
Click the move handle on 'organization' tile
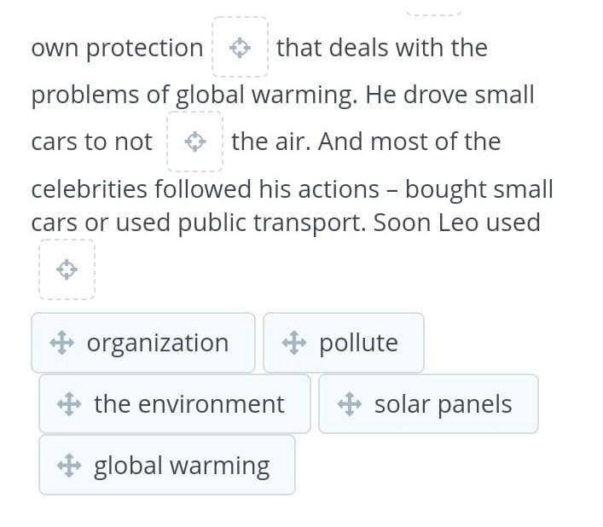pos(62,343)
